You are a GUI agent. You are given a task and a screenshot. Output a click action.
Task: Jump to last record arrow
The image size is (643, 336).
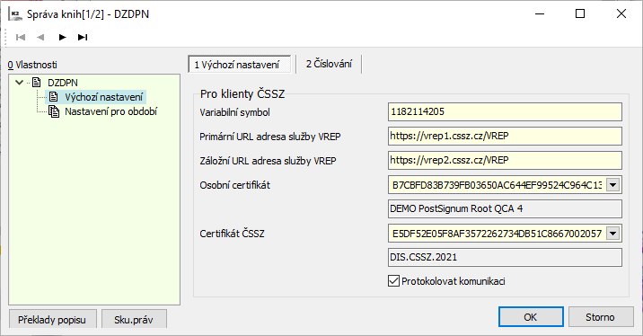[x=83, y=38]
